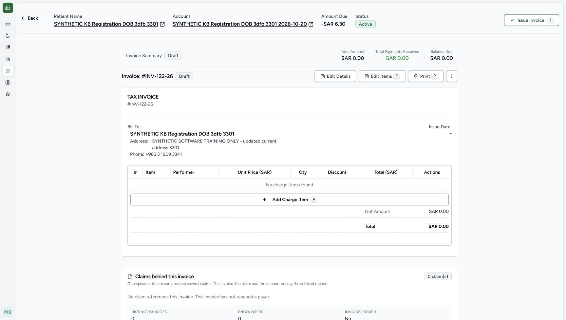The height and width of the screenshot is (320, 566).
Task: Click the Active status badge
Action: click(365, 24)
